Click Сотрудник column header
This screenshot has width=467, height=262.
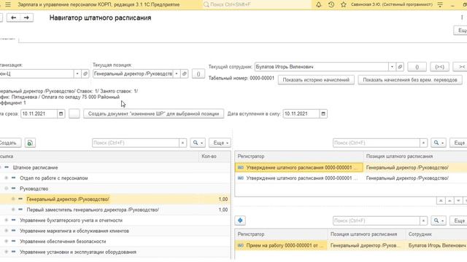pyautogui.click(x=436, y=234)
